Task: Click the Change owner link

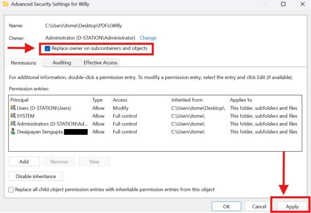Action: click(x=148, y=38)
